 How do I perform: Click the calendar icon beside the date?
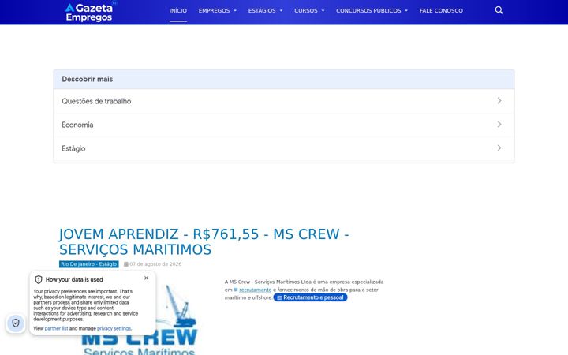pyautogui.click(x=126, y=264)
